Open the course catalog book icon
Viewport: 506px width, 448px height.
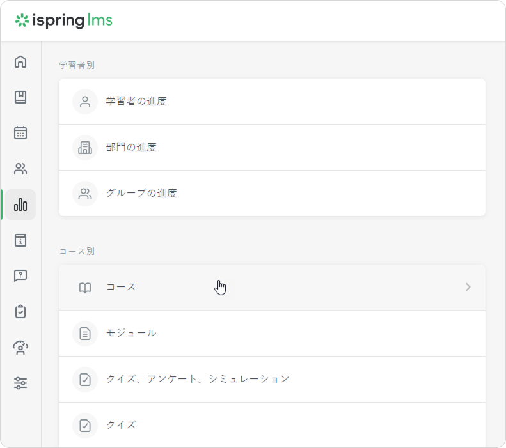pos(20,97)
